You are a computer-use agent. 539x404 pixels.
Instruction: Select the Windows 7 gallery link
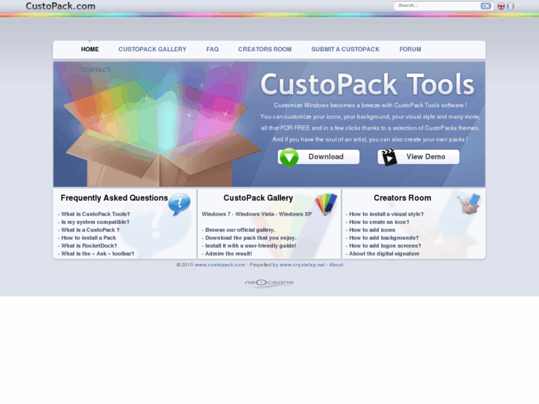(216, 214)
